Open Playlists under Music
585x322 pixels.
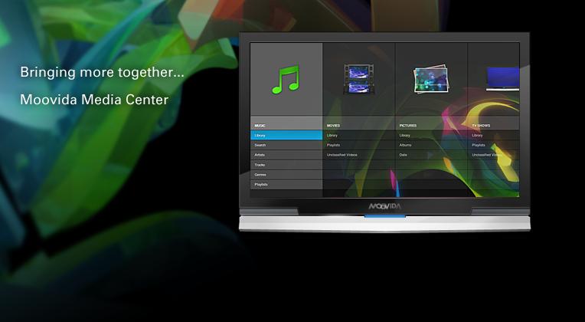tap(286, 185)
